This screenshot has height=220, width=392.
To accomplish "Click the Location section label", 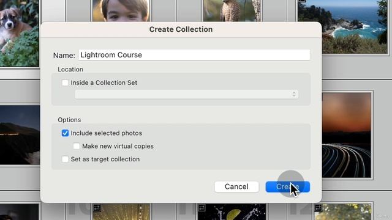I will [70, 69].
